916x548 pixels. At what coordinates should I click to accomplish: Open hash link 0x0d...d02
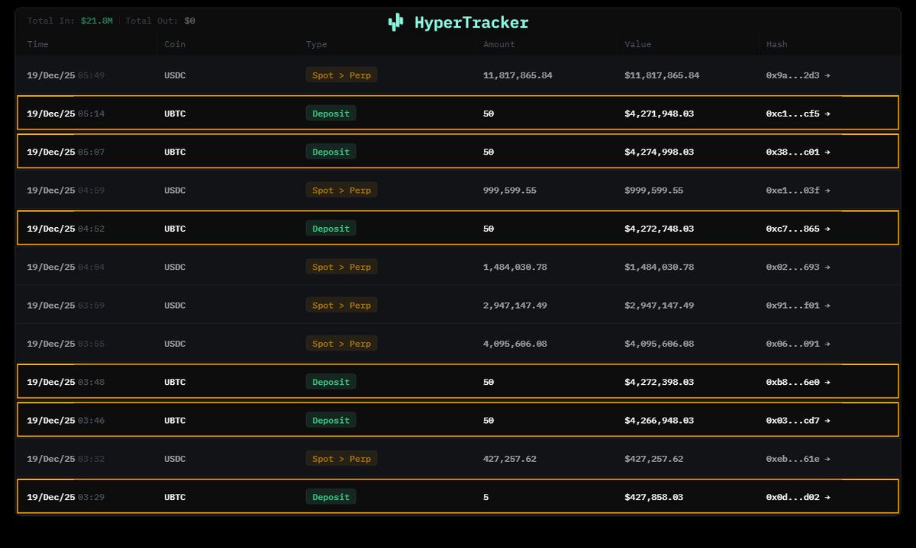(x=792, y=497)
